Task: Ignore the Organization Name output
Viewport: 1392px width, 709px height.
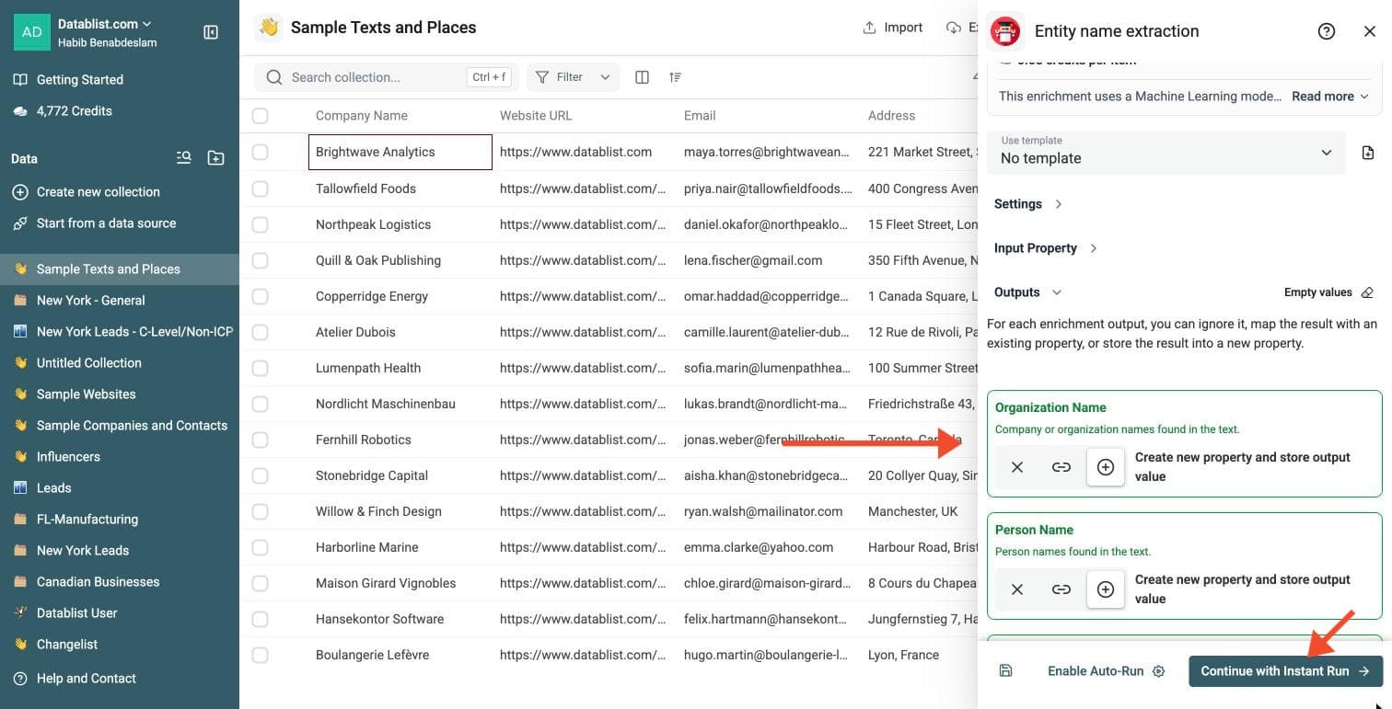Action: coord(1017,467)
